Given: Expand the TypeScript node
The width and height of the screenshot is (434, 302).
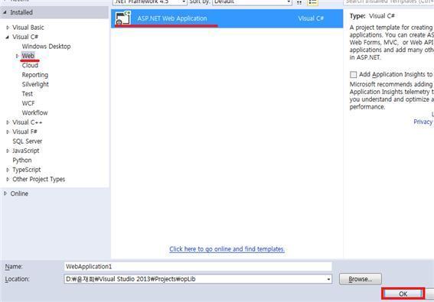Looking at the screenshot, I should point(8,170).
